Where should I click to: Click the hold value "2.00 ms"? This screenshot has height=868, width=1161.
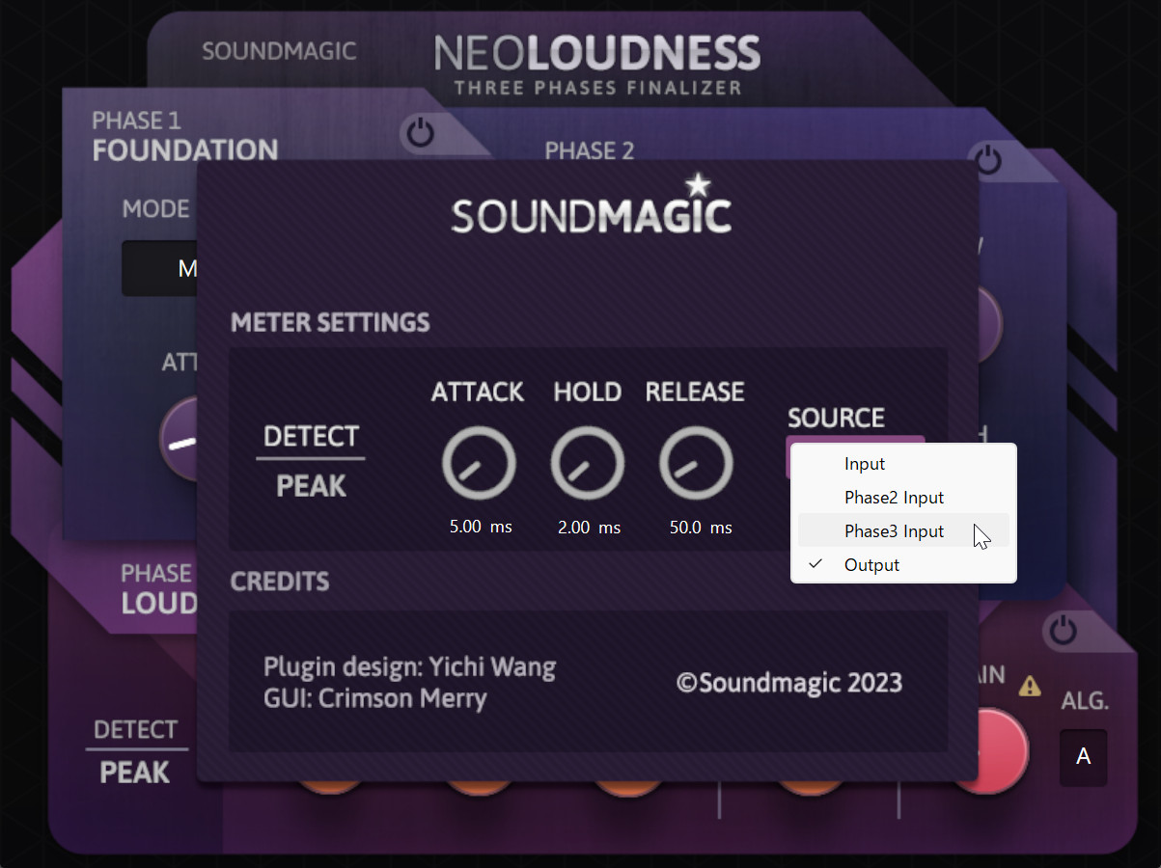coord(589,528)
